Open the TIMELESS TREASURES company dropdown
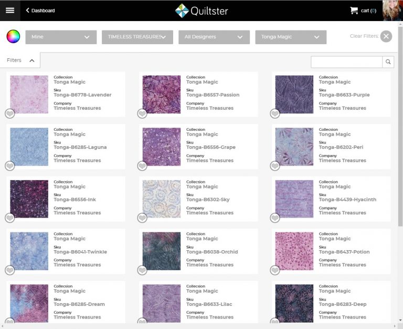The height and width of the screenshot is (329, 403). (x=137, y=37)
